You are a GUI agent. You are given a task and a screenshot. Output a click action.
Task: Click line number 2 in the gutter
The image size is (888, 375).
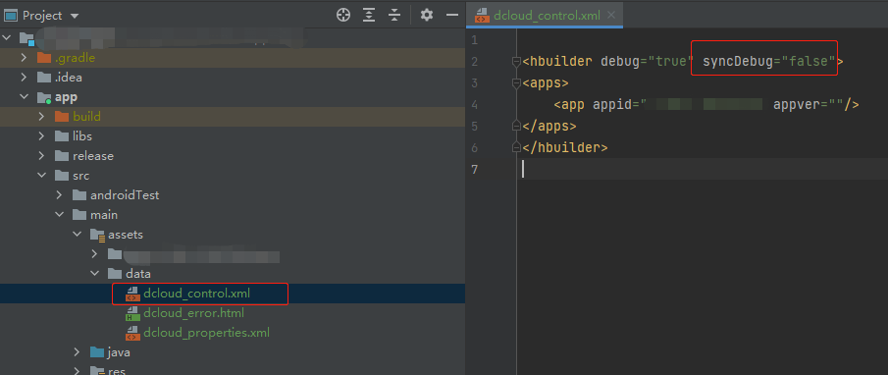474,62
